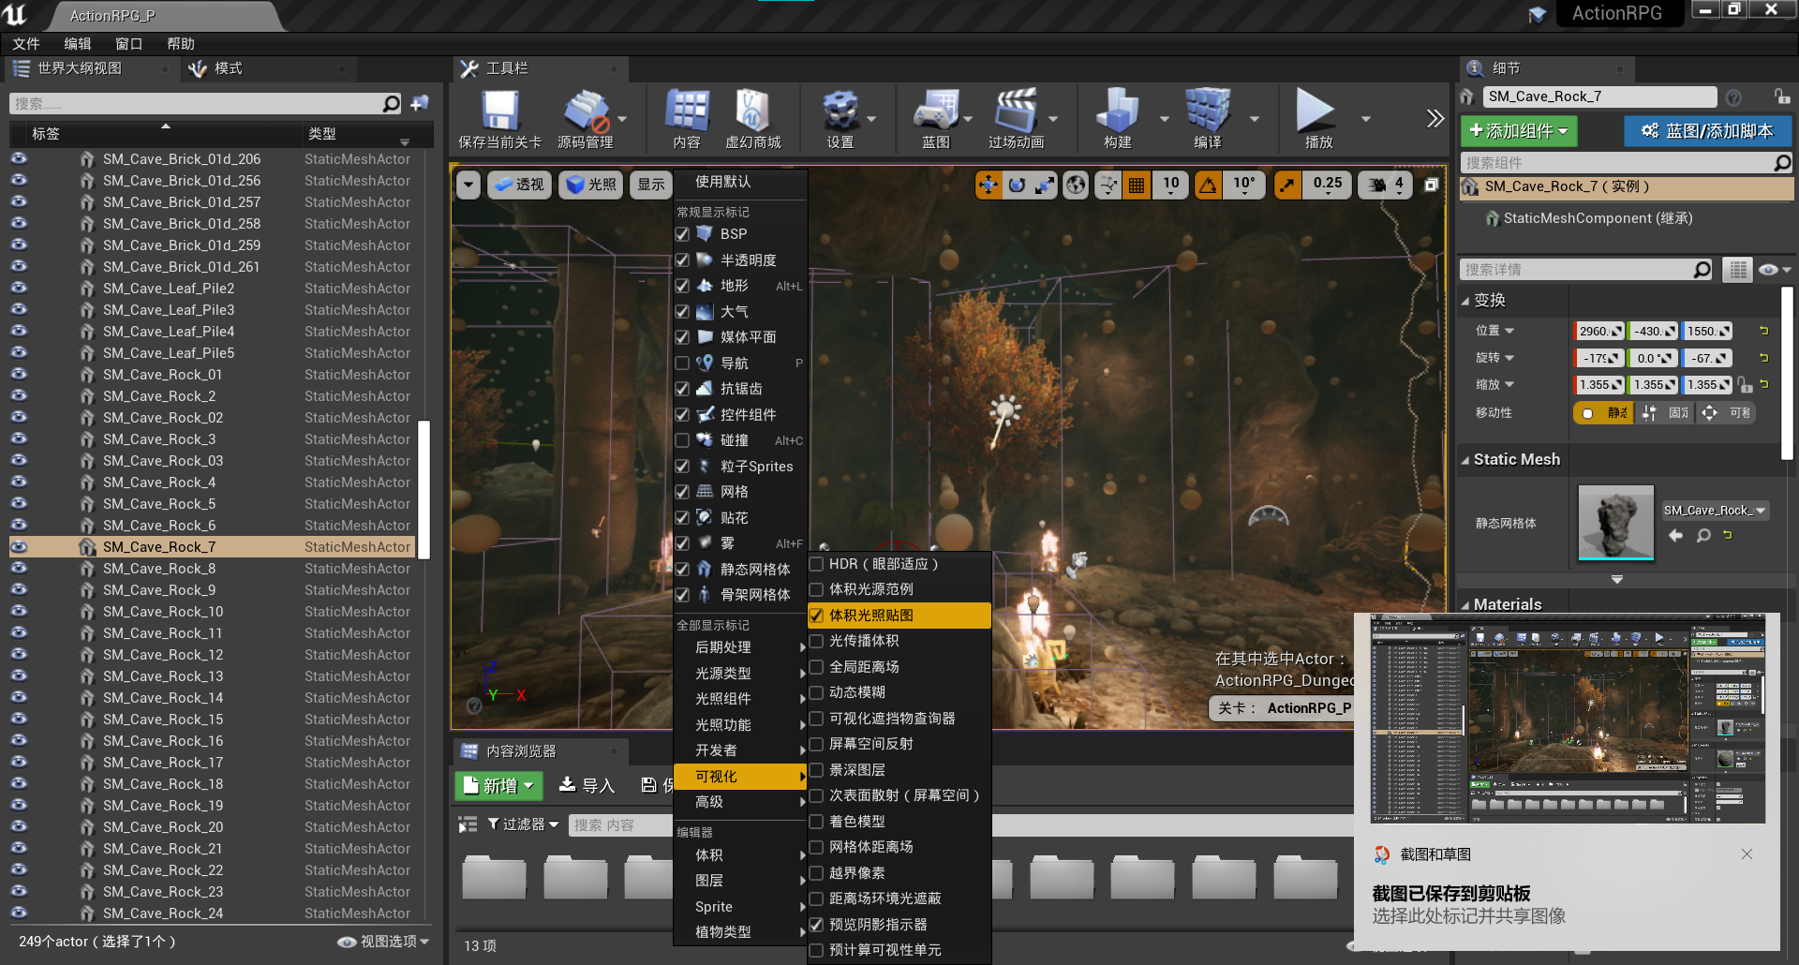
Task: Click the 蓝图/添加脚本 button
Action: (x=1707, y=131)
